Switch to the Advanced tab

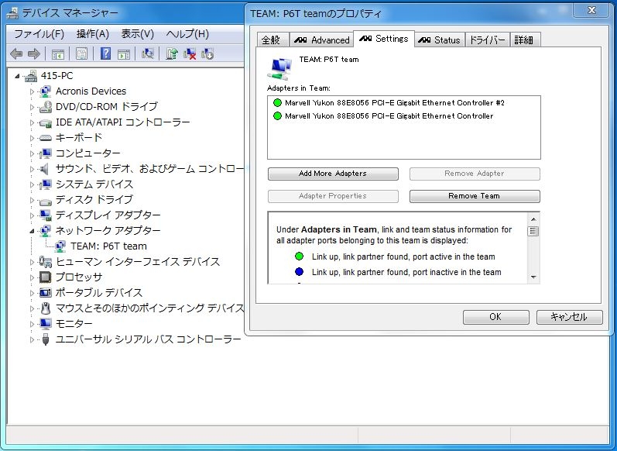tap(321, 40)
